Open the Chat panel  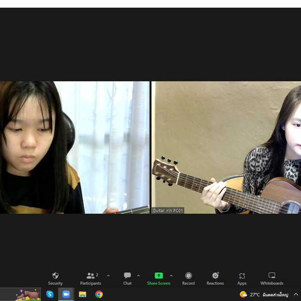(x=127, y=278)
